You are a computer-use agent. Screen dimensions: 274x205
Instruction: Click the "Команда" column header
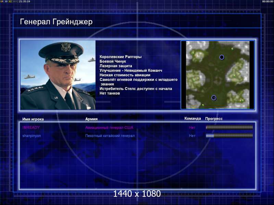[192, 119]
